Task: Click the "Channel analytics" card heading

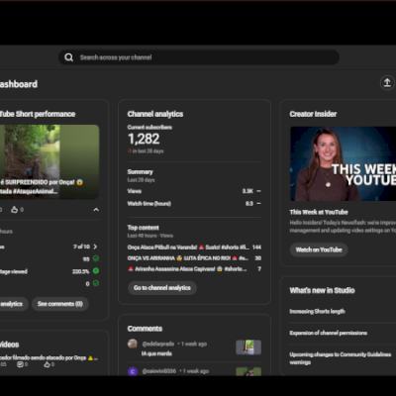Action: point(155,114)
